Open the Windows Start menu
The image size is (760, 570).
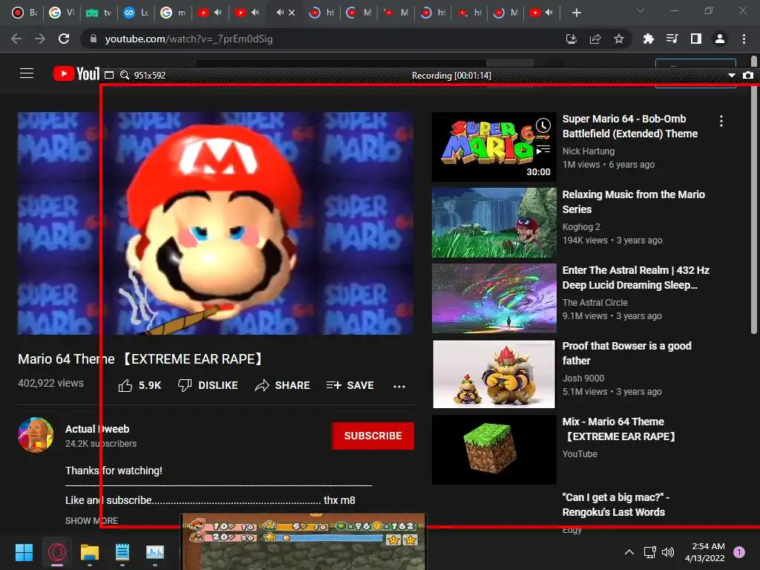[24, 552]
